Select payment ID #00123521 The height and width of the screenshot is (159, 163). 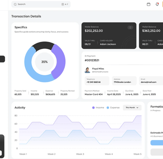click(x=92, y=60)
